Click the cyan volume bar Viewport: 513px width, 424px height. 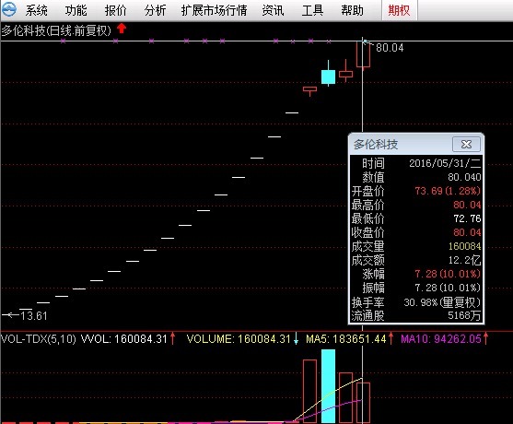coord(328,386)
